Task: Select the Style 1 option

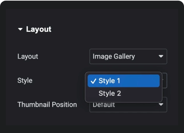Action: tap(124, 81)
